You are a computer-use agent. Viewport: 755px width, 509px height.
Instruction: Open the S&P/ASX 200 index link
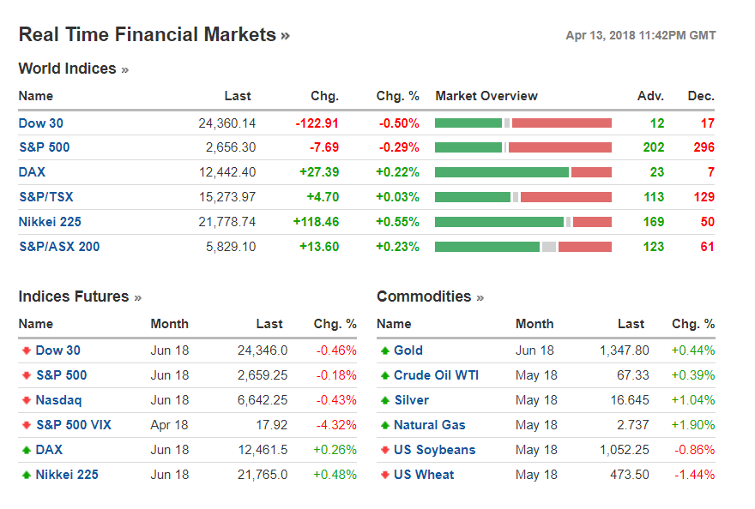58,247
